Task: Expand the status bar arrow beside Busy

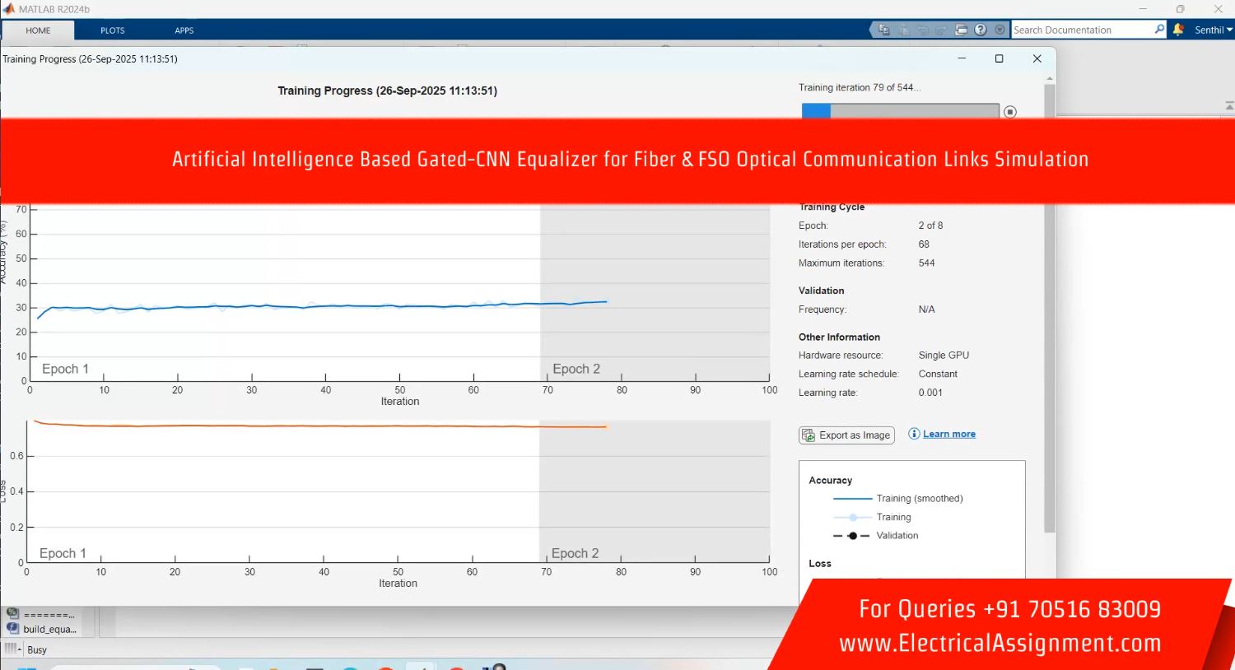Action: 19,649
